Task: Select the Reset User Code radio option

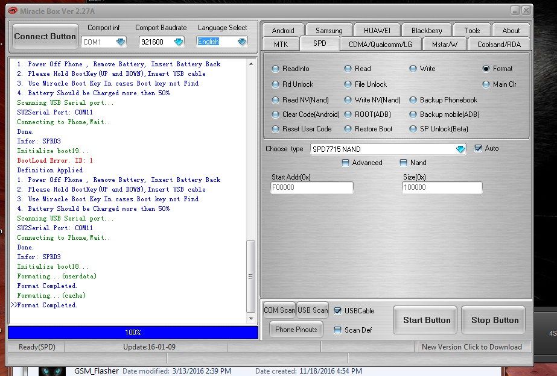Action: click(x=275, y=129)
